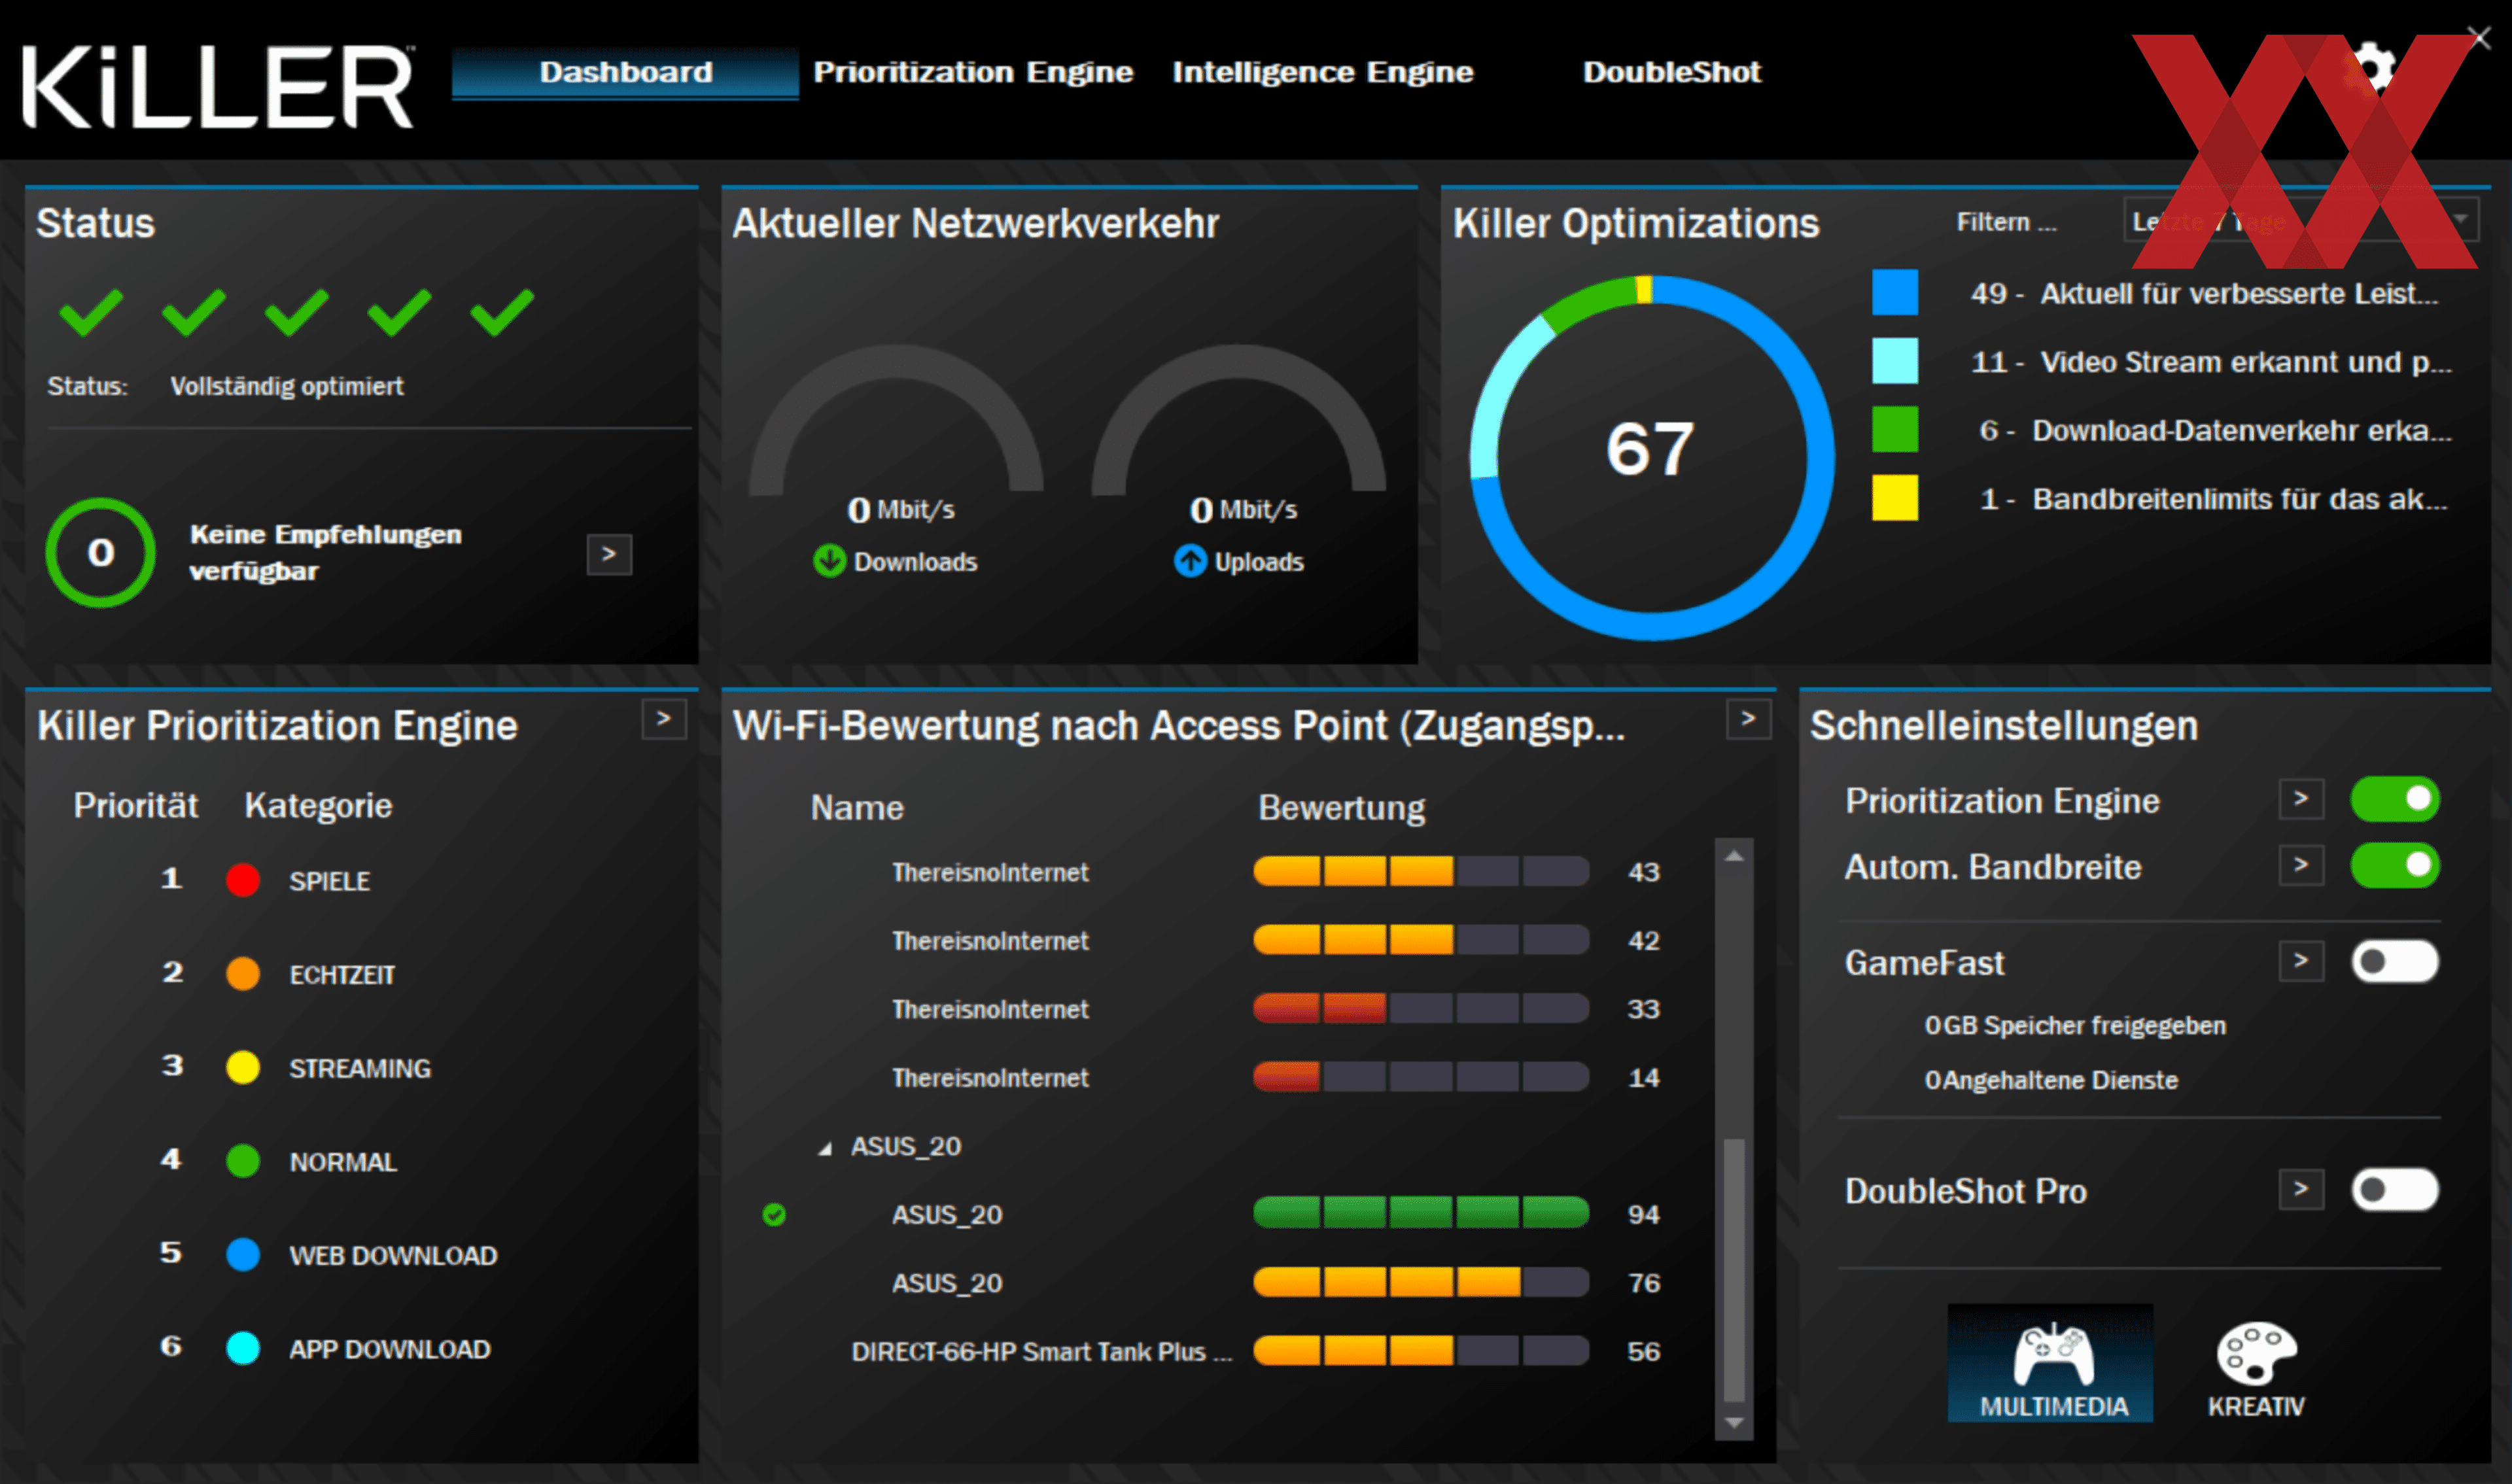Click the red SPIELE priority color dot
This screenshot has height=1484, width=2512.
[243, 880]
